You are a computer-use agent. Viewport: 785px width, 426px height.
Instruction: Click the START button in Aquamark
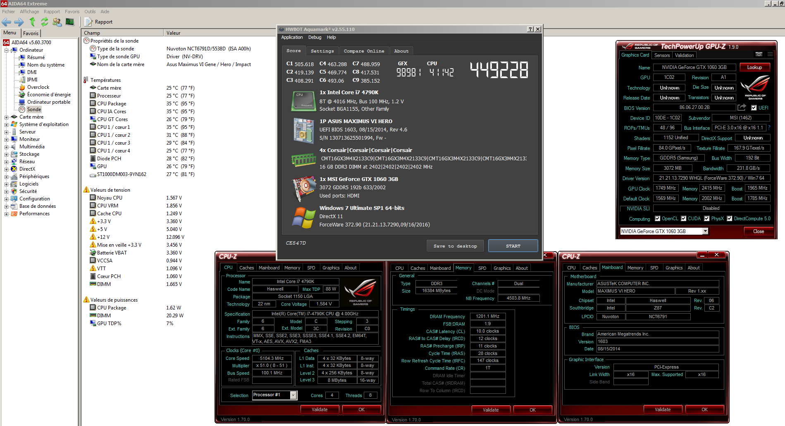point(513,246)
